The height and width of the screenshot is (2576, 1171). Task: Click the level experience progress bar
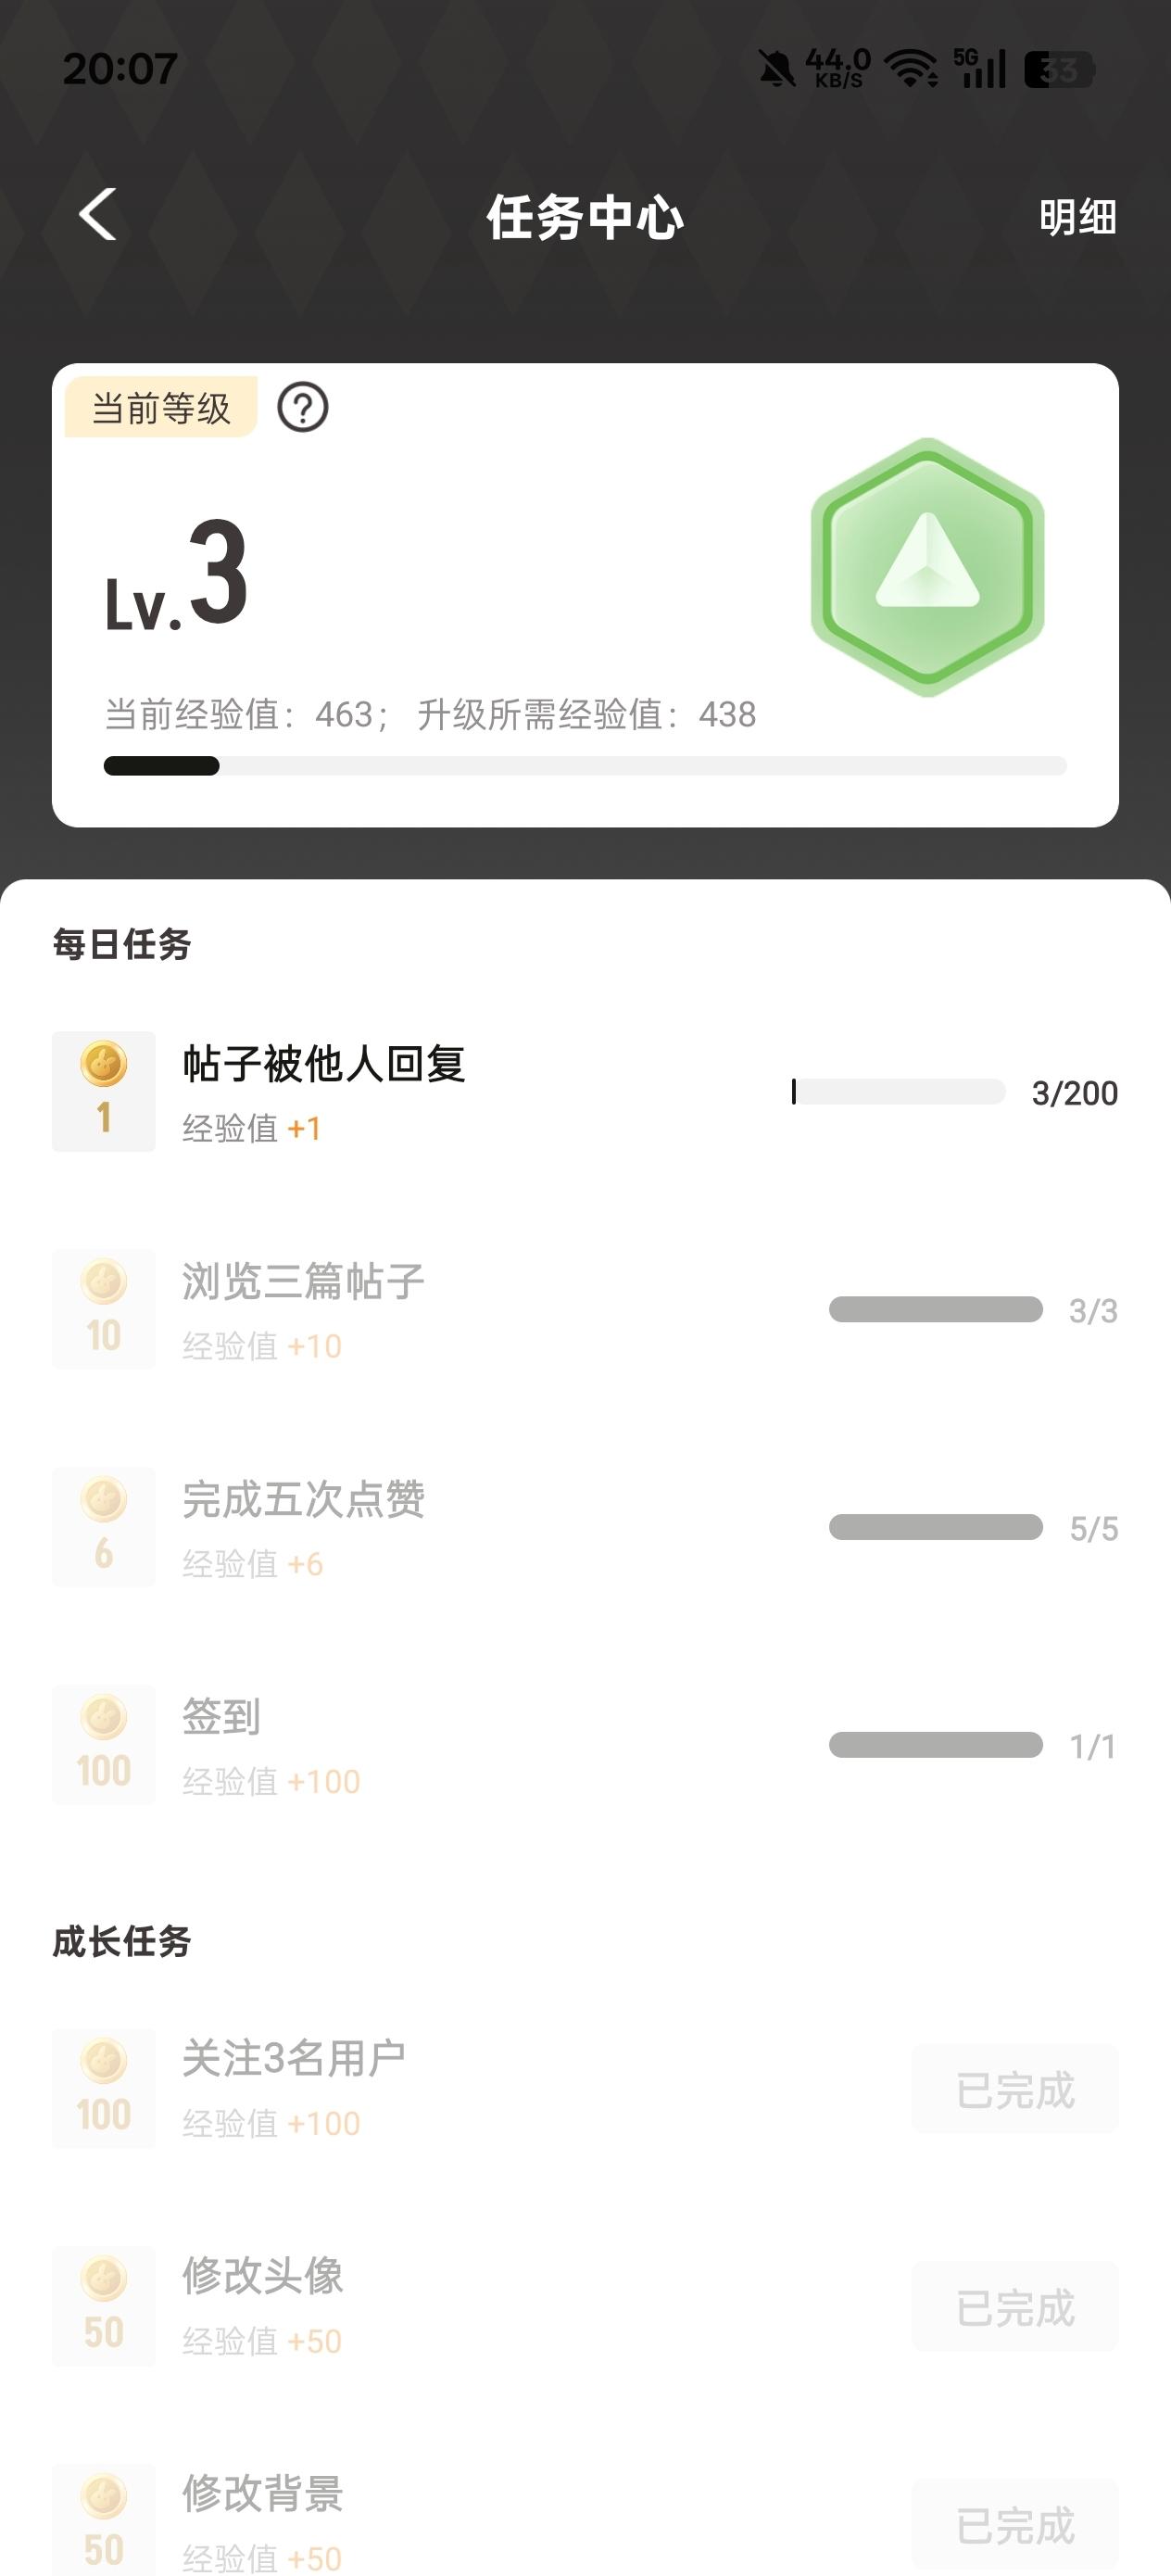point(585,766)
